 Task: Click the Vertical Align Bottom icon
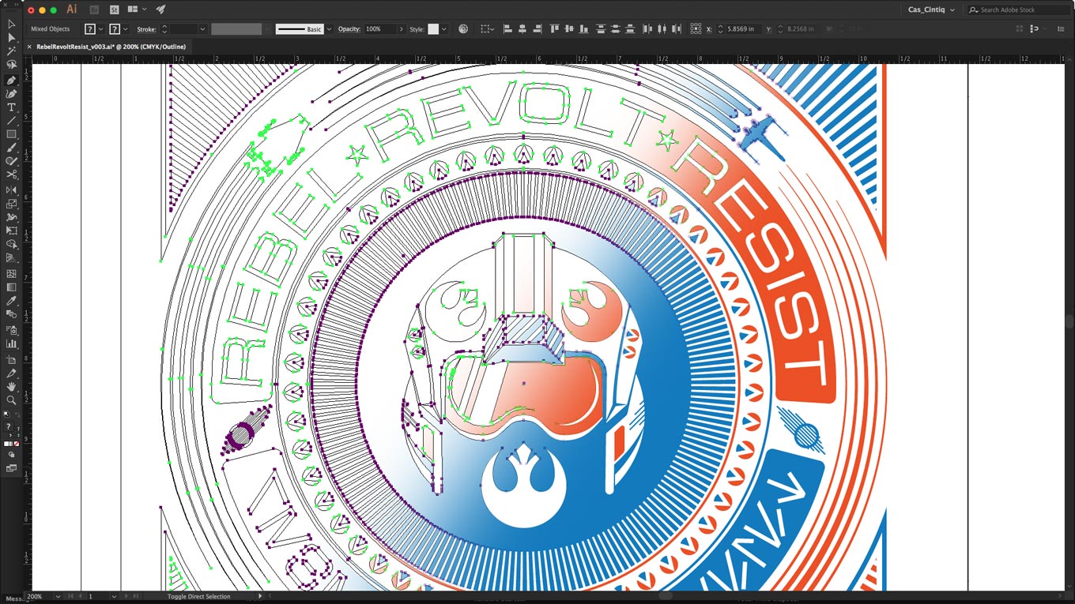(x=584, y=29)
